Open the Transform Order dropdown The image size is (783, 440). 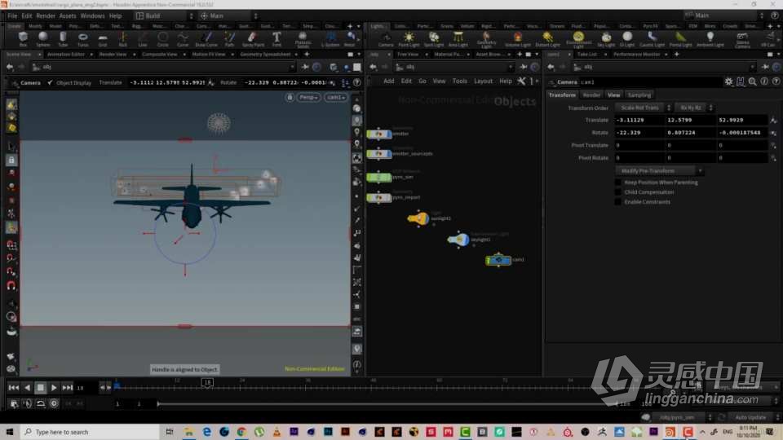(644, 108)
